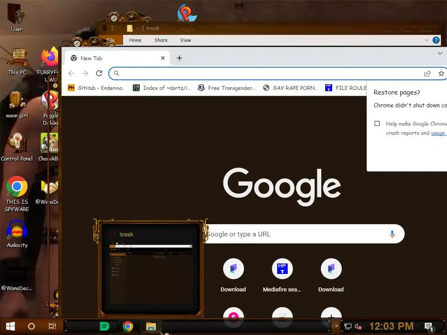Open a new tab with the plus button
The image size is (447, 335).
click(x=179, y=58)
